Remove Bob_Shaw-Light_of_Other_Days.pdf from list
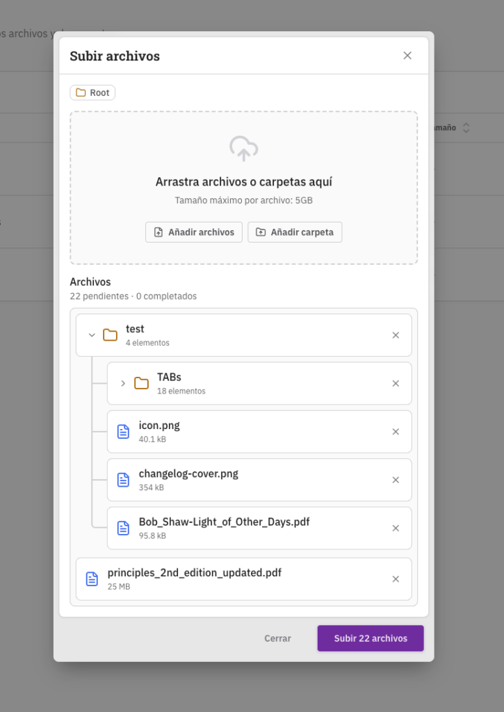The width and height of the screenshot is (504, 712). click(x=396, y=528)
